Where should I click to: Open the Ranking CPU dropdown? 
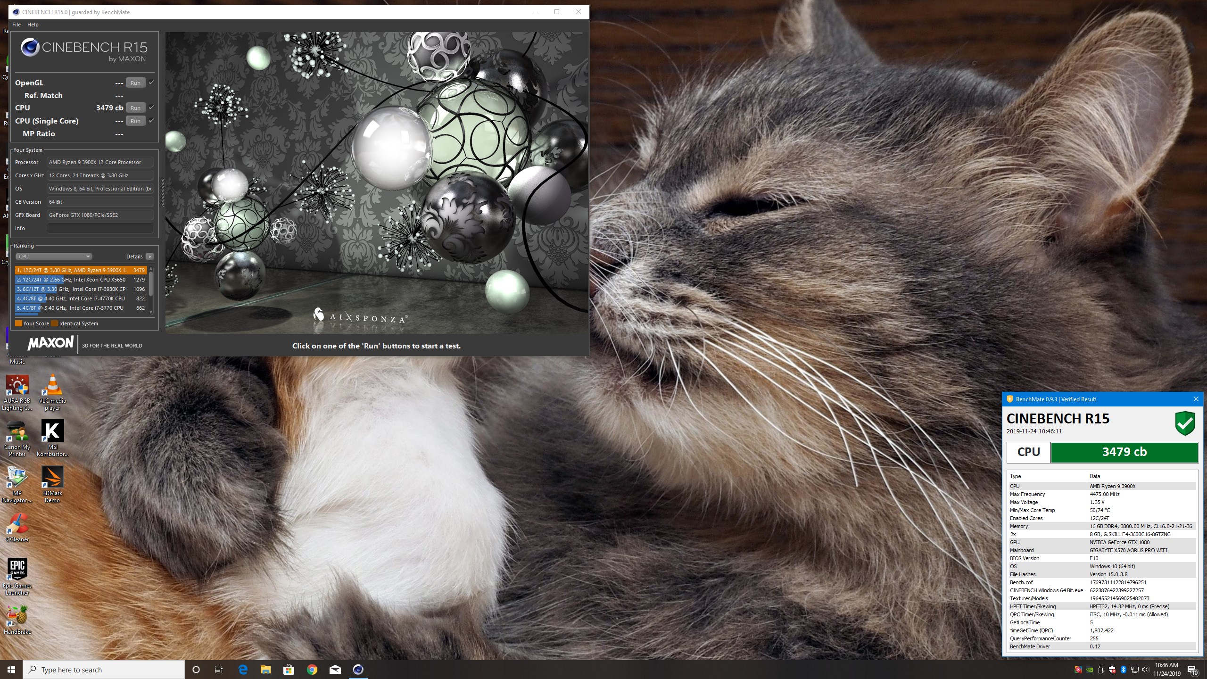coord(53,257)
